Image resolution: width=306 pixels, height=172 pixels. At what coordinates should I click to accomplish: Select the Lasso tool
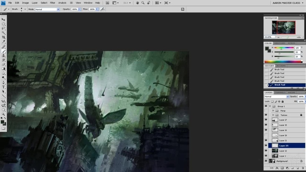[x=3, y=28]
